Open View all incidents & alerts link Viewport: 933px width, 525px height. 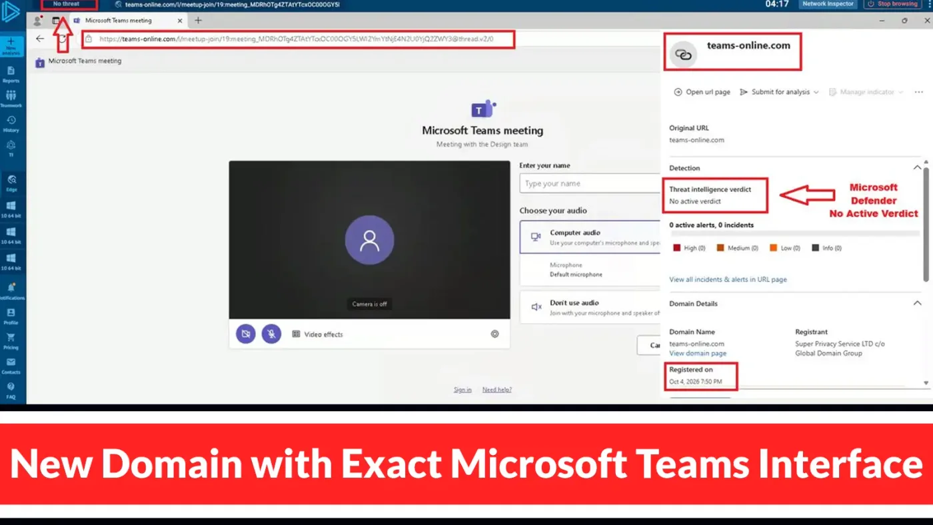pos(728,279)
